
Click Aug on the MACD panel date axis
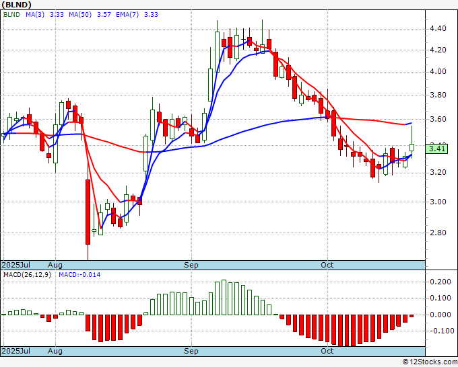click(x=55, y=351)
